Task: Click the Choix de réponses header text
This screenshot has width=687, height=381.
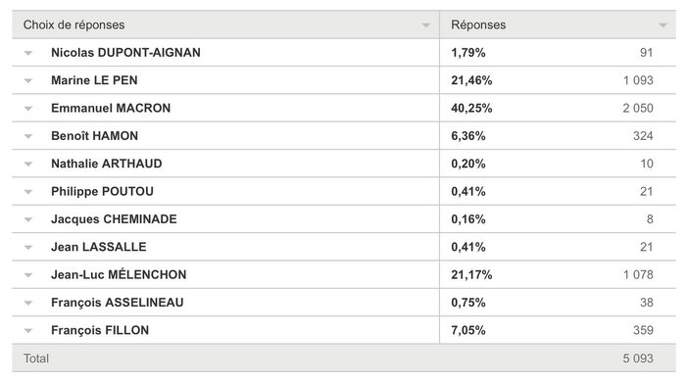Action: 74,24
